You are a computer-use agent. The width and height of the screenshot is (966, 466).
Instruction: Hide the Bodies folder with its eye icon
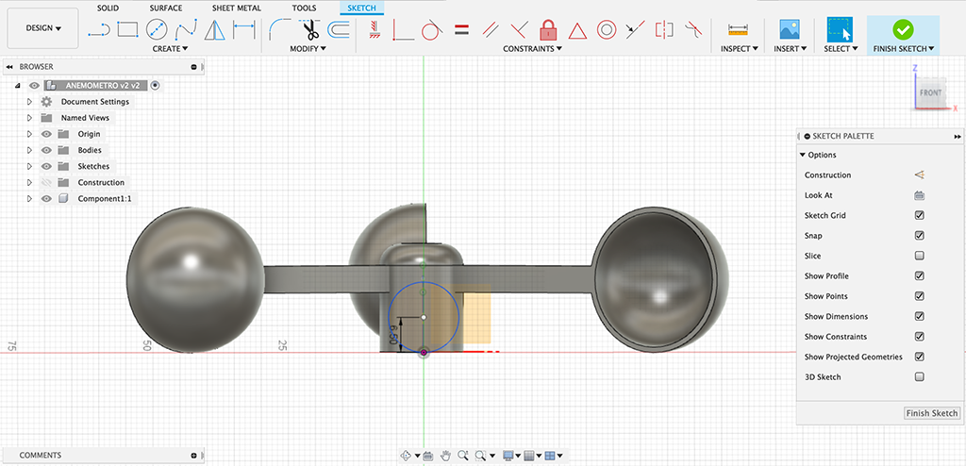(x=46, y=150)
